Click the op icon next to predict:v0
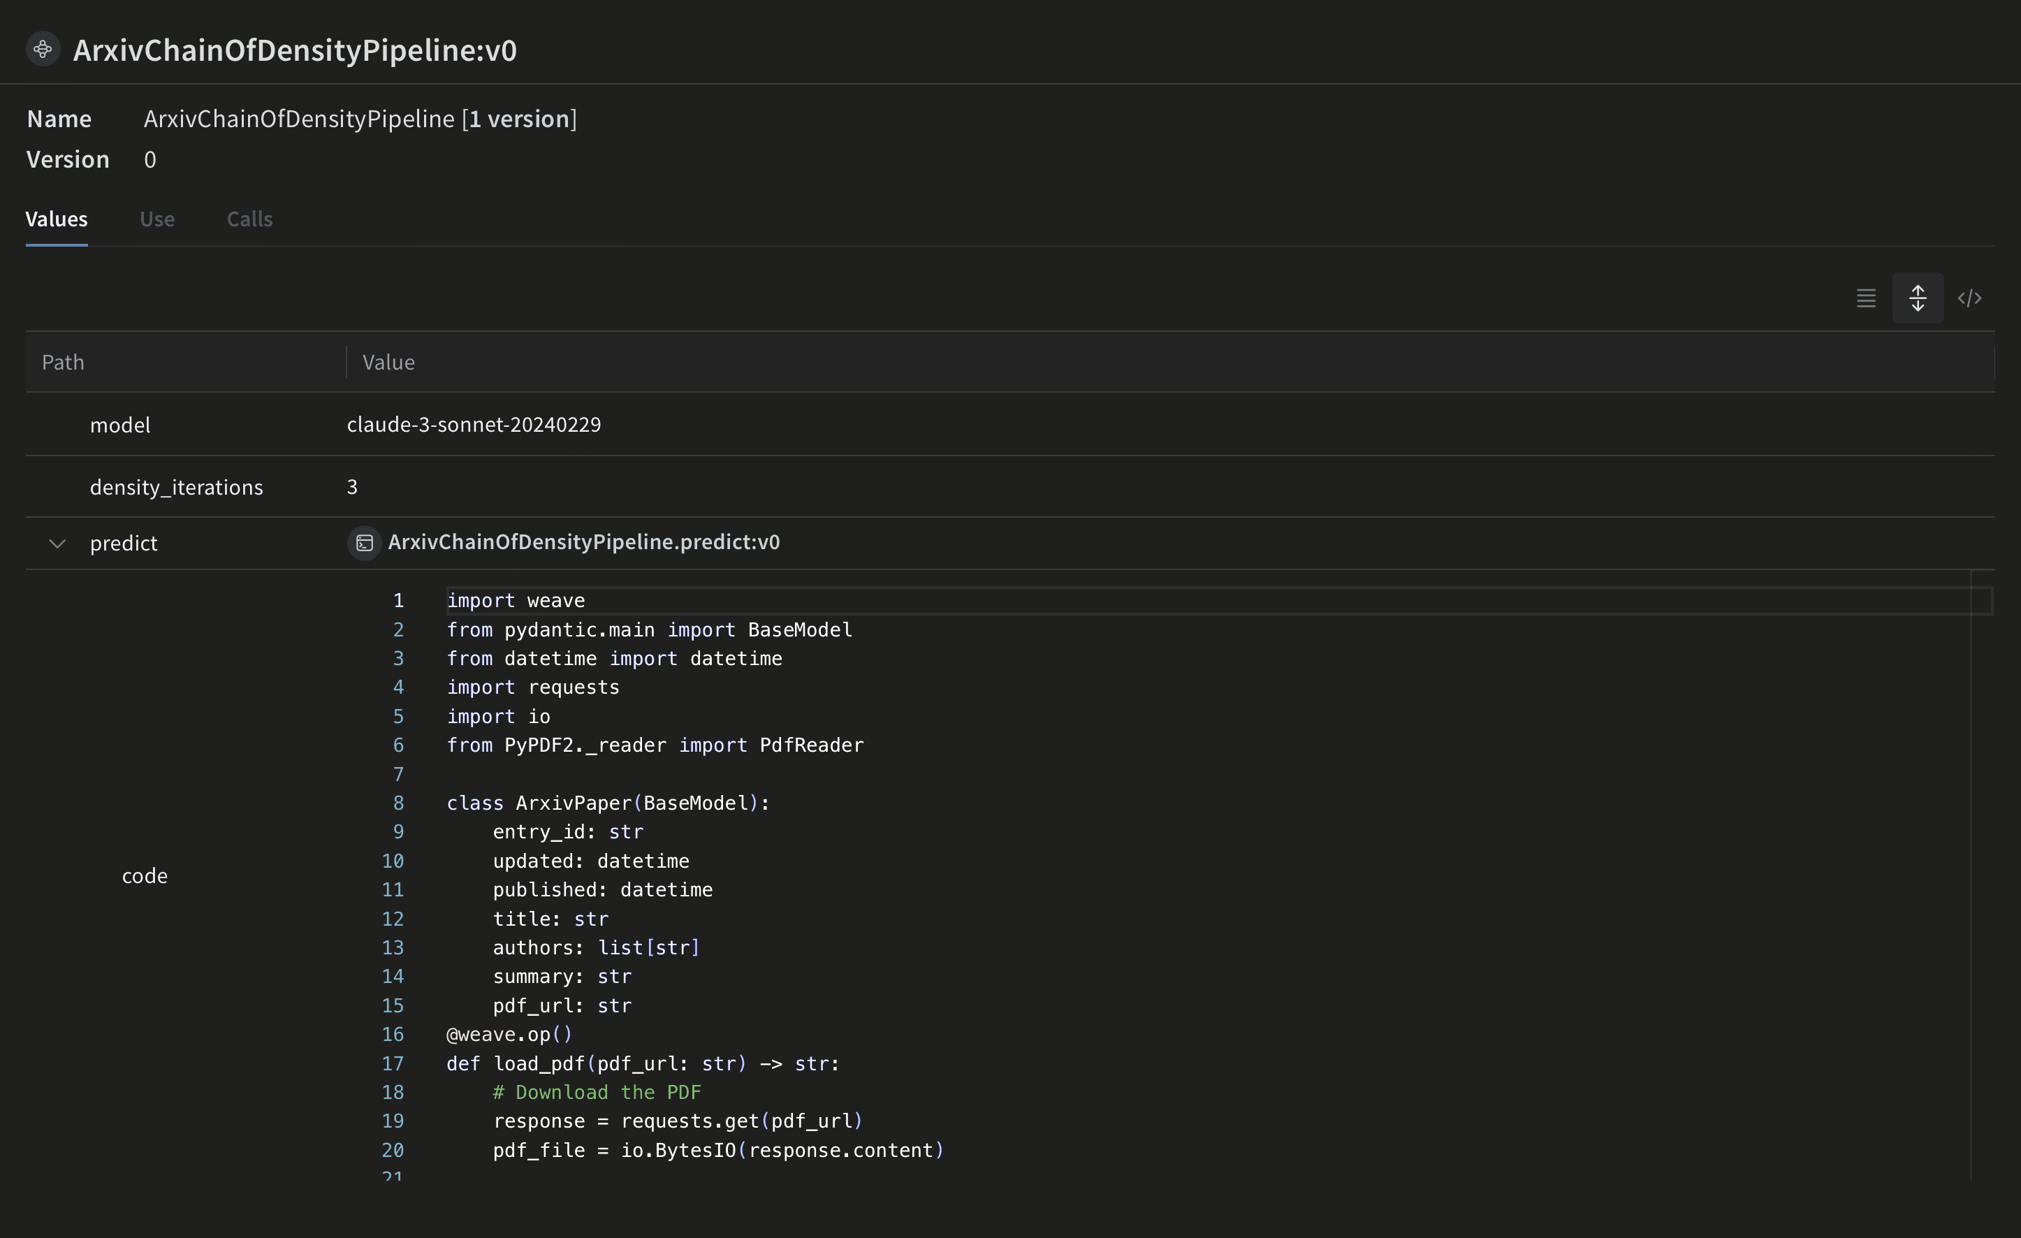2021x1238 pixels. 364,543
